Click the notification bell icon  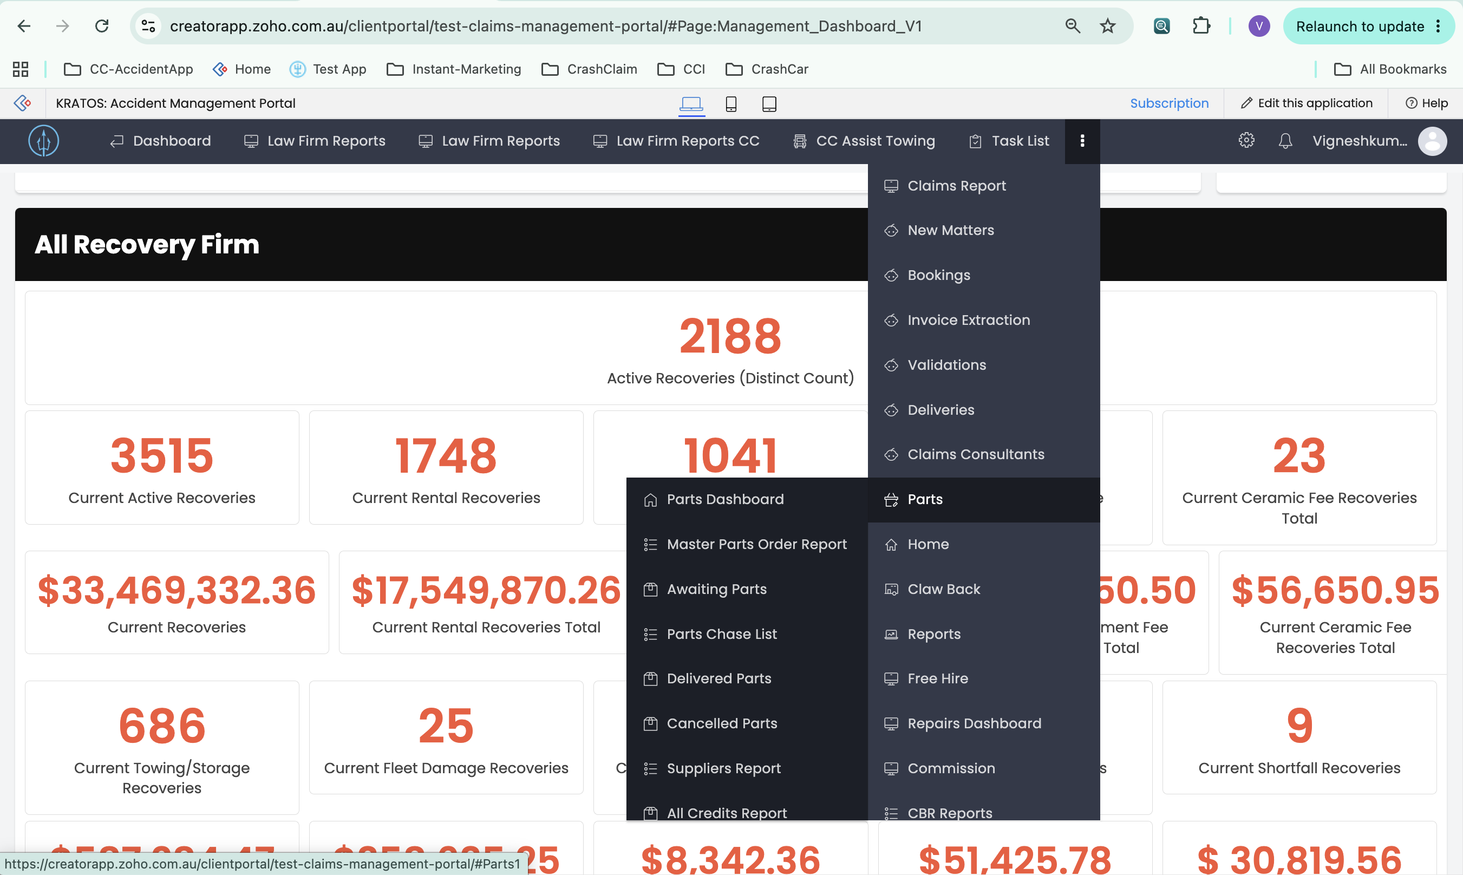pos(1285,141)
